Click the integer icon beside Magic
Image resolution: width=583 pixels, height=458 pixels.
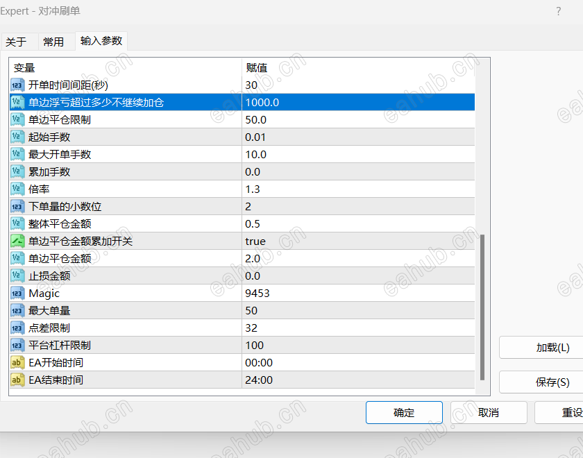pos(17,294)
